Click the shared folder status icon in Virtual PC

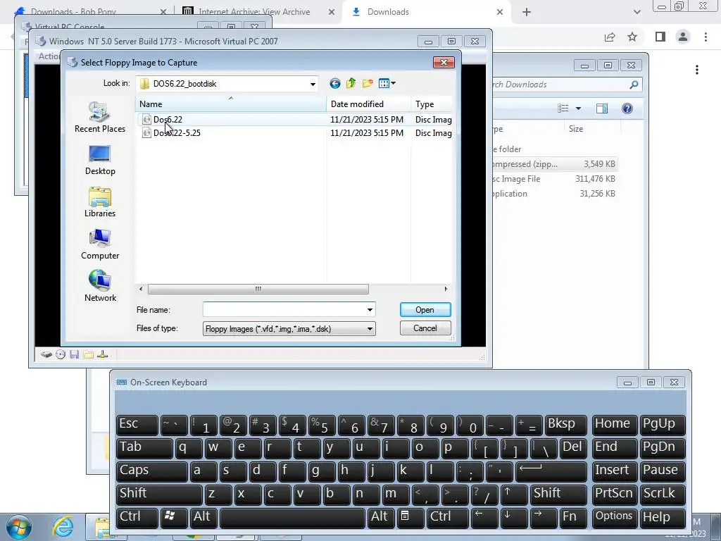click(x=88, y=354)
